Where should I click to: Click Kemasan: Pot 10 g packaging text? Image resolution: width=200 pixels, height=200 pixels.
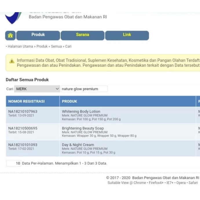click(x=89, y=153)
